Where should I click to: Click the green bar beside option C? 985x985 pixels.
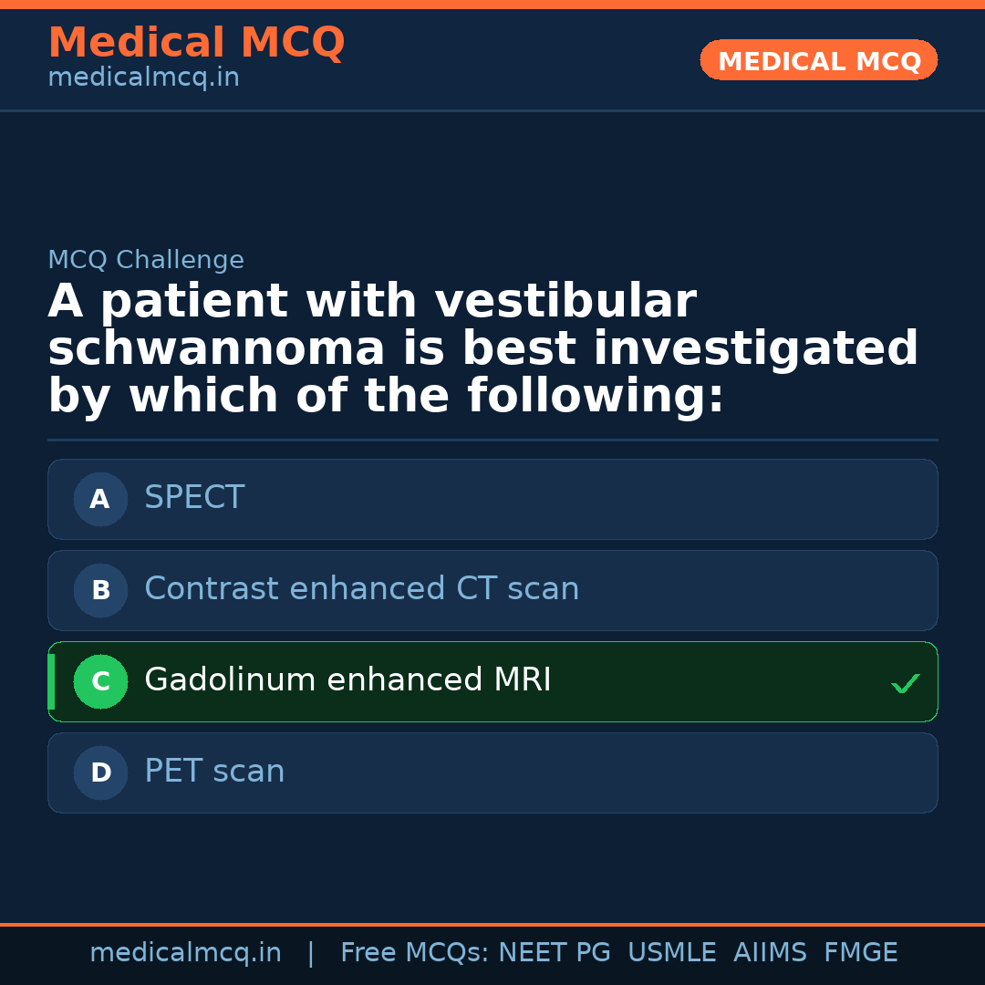(x=51, y=681)
